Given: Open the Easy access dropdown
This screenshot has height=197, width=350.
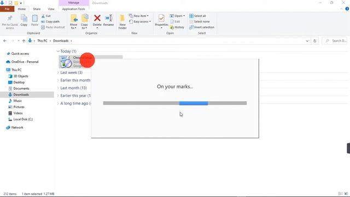Looking at the screenshot, I should point(140,21).
